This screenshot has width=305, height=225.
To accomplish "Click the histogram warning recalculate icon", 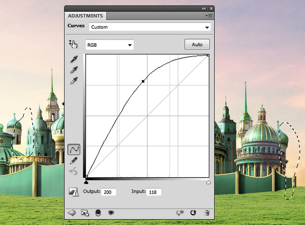I will tap(74, 192).
